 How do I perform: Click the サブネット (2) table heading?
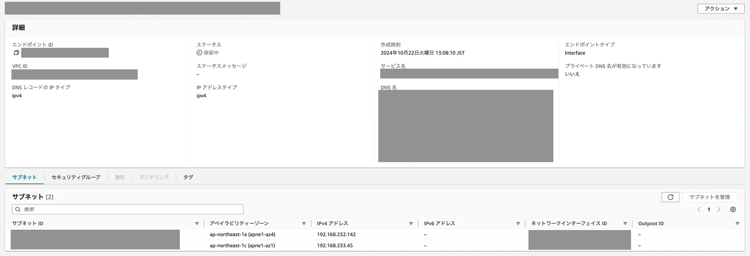(x=33, y=197)
